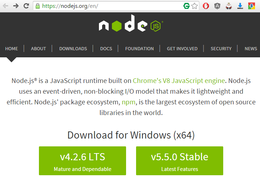Download v5.5.0 Stable for Windows
Viewport: 260px width, 177px height.
(x=180, y=161)
